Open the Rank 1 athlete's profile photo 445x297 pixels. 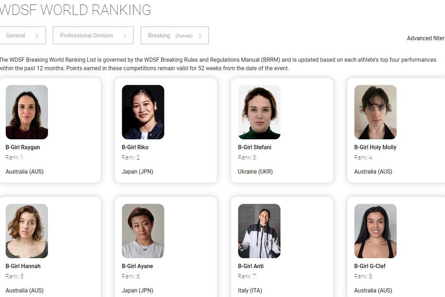coord(27,112)
